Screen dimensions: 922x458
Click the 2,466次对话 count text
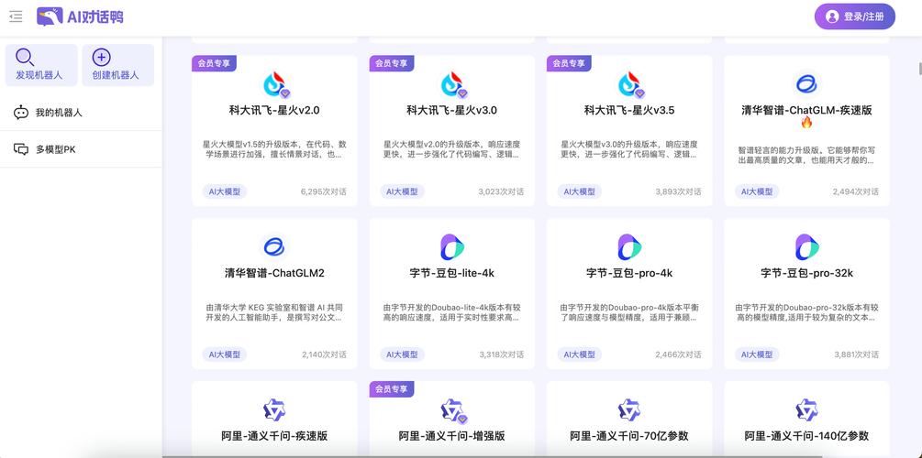click(x=678, y=354)
